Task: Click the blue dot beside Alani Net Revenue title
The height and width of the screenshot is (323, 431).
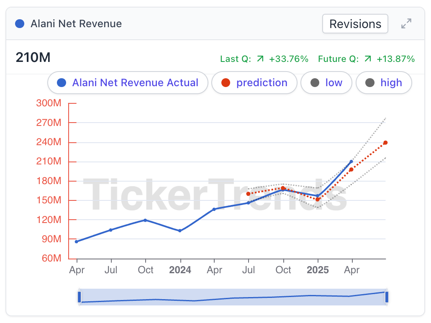Action: coord(20,24)
